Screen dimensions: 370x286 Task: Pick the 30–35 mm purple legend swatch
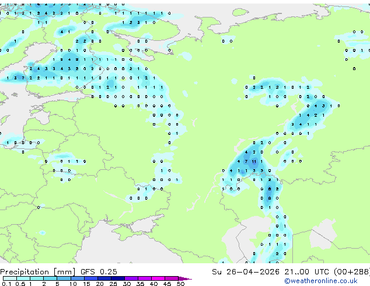point(131,278)
